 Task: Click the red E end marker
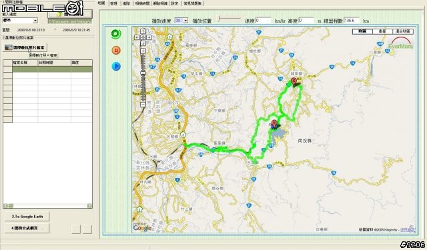pyautogui.click(x=274, y=124)
